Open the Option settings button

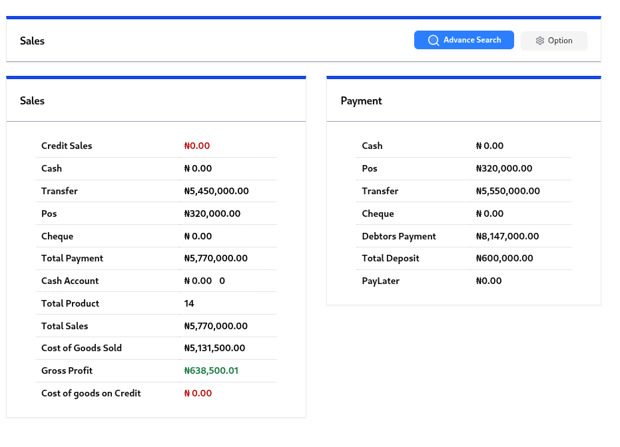(554, 41)
